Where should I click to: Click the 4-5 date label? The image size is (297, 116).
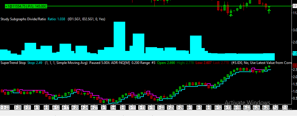point(37,108)
